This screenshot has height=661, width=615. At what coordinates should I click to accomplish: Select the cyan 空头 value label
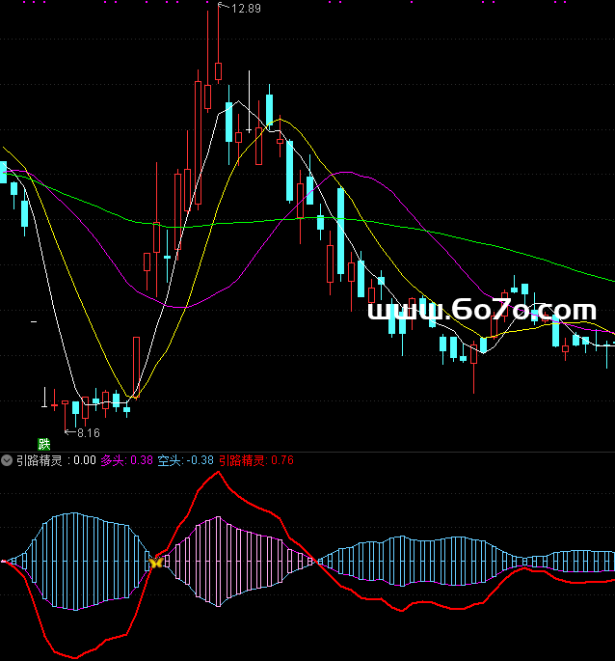pyautogui.click(x=185, y=461)
